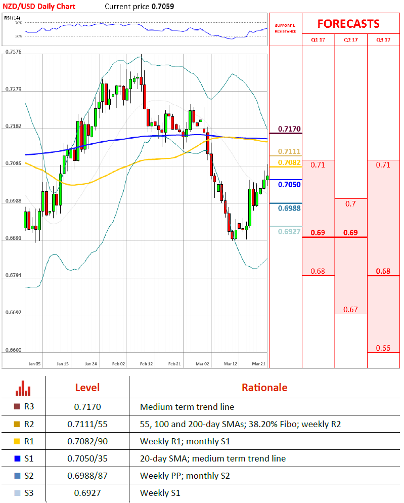Select the R3 dark red color swatch
Image resolution: width=404 pixels, height=503 pixels.
pos(17,407)
